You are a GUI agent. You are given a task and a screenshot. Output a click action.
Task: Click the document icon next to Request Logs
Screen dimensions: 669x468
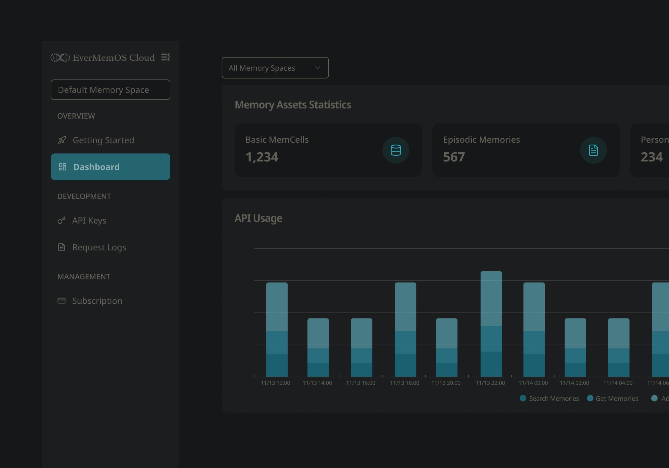click(x=62, y=247)
